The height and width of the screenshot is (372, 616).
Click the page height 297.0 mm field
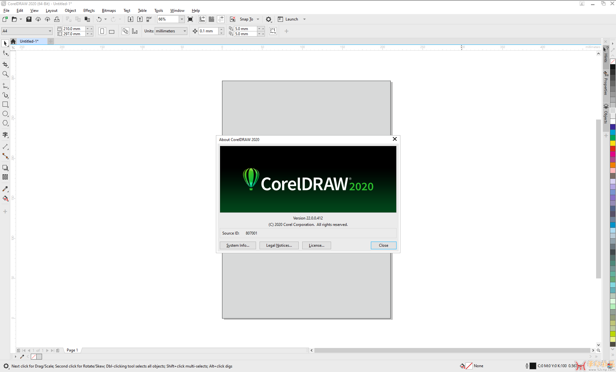point(74,34)
